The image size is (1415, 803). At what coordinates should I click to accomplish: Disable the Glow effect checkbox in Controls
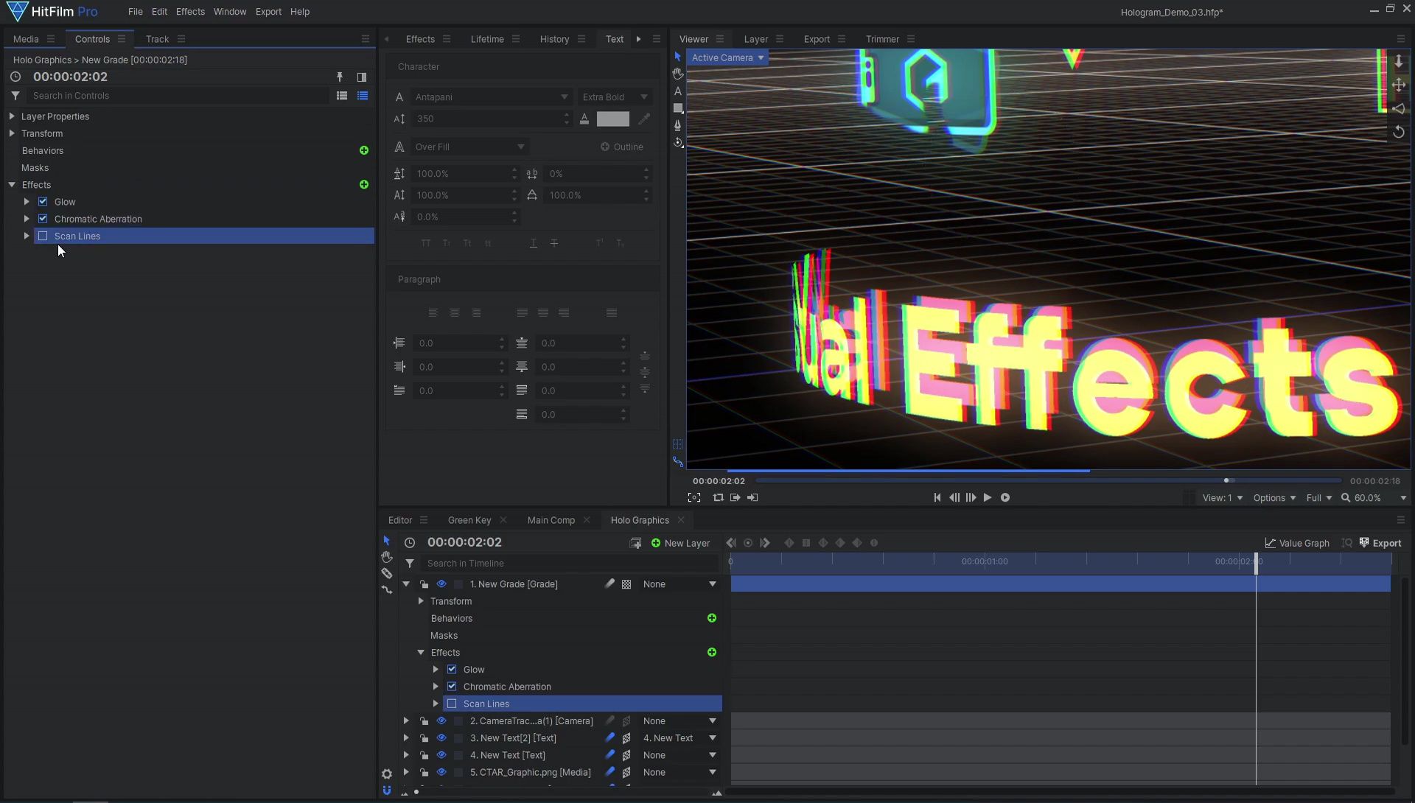(43, 202)
